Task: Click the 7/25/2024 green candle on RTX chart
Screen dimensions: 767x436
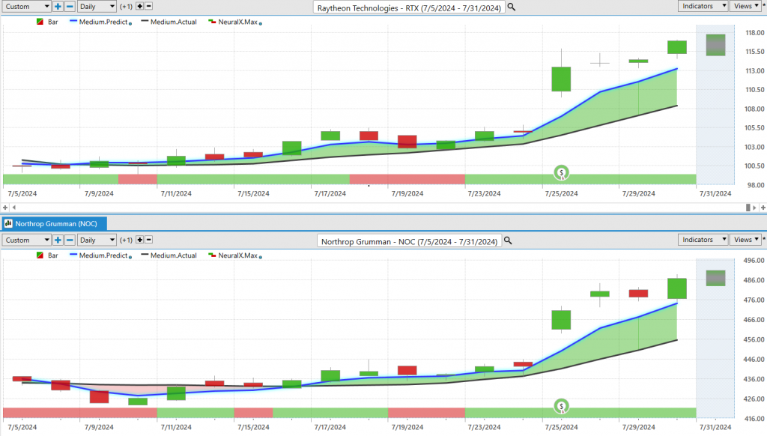Action: click(x=561, y=79)
